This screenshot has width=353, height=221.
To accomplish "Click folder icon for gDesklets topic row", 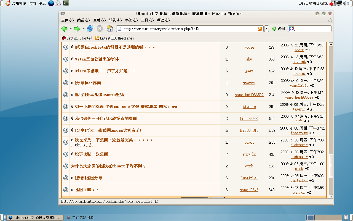I will click(x=66, y=47).
